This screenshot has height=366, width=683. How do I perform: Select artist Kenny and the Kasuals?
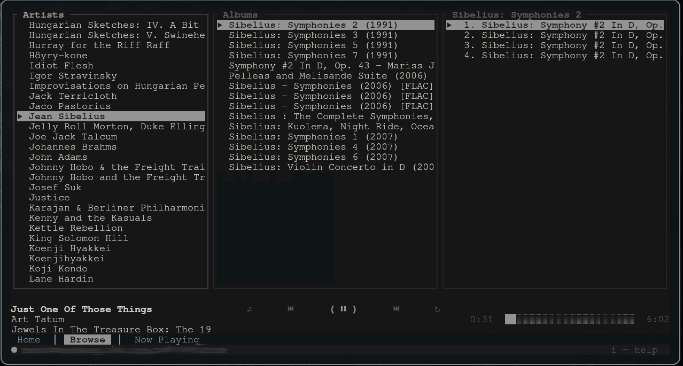click(90, 218)
